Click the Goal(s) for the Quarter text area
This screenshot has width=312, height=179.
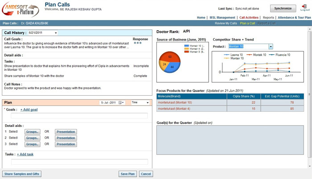[230, 140]
